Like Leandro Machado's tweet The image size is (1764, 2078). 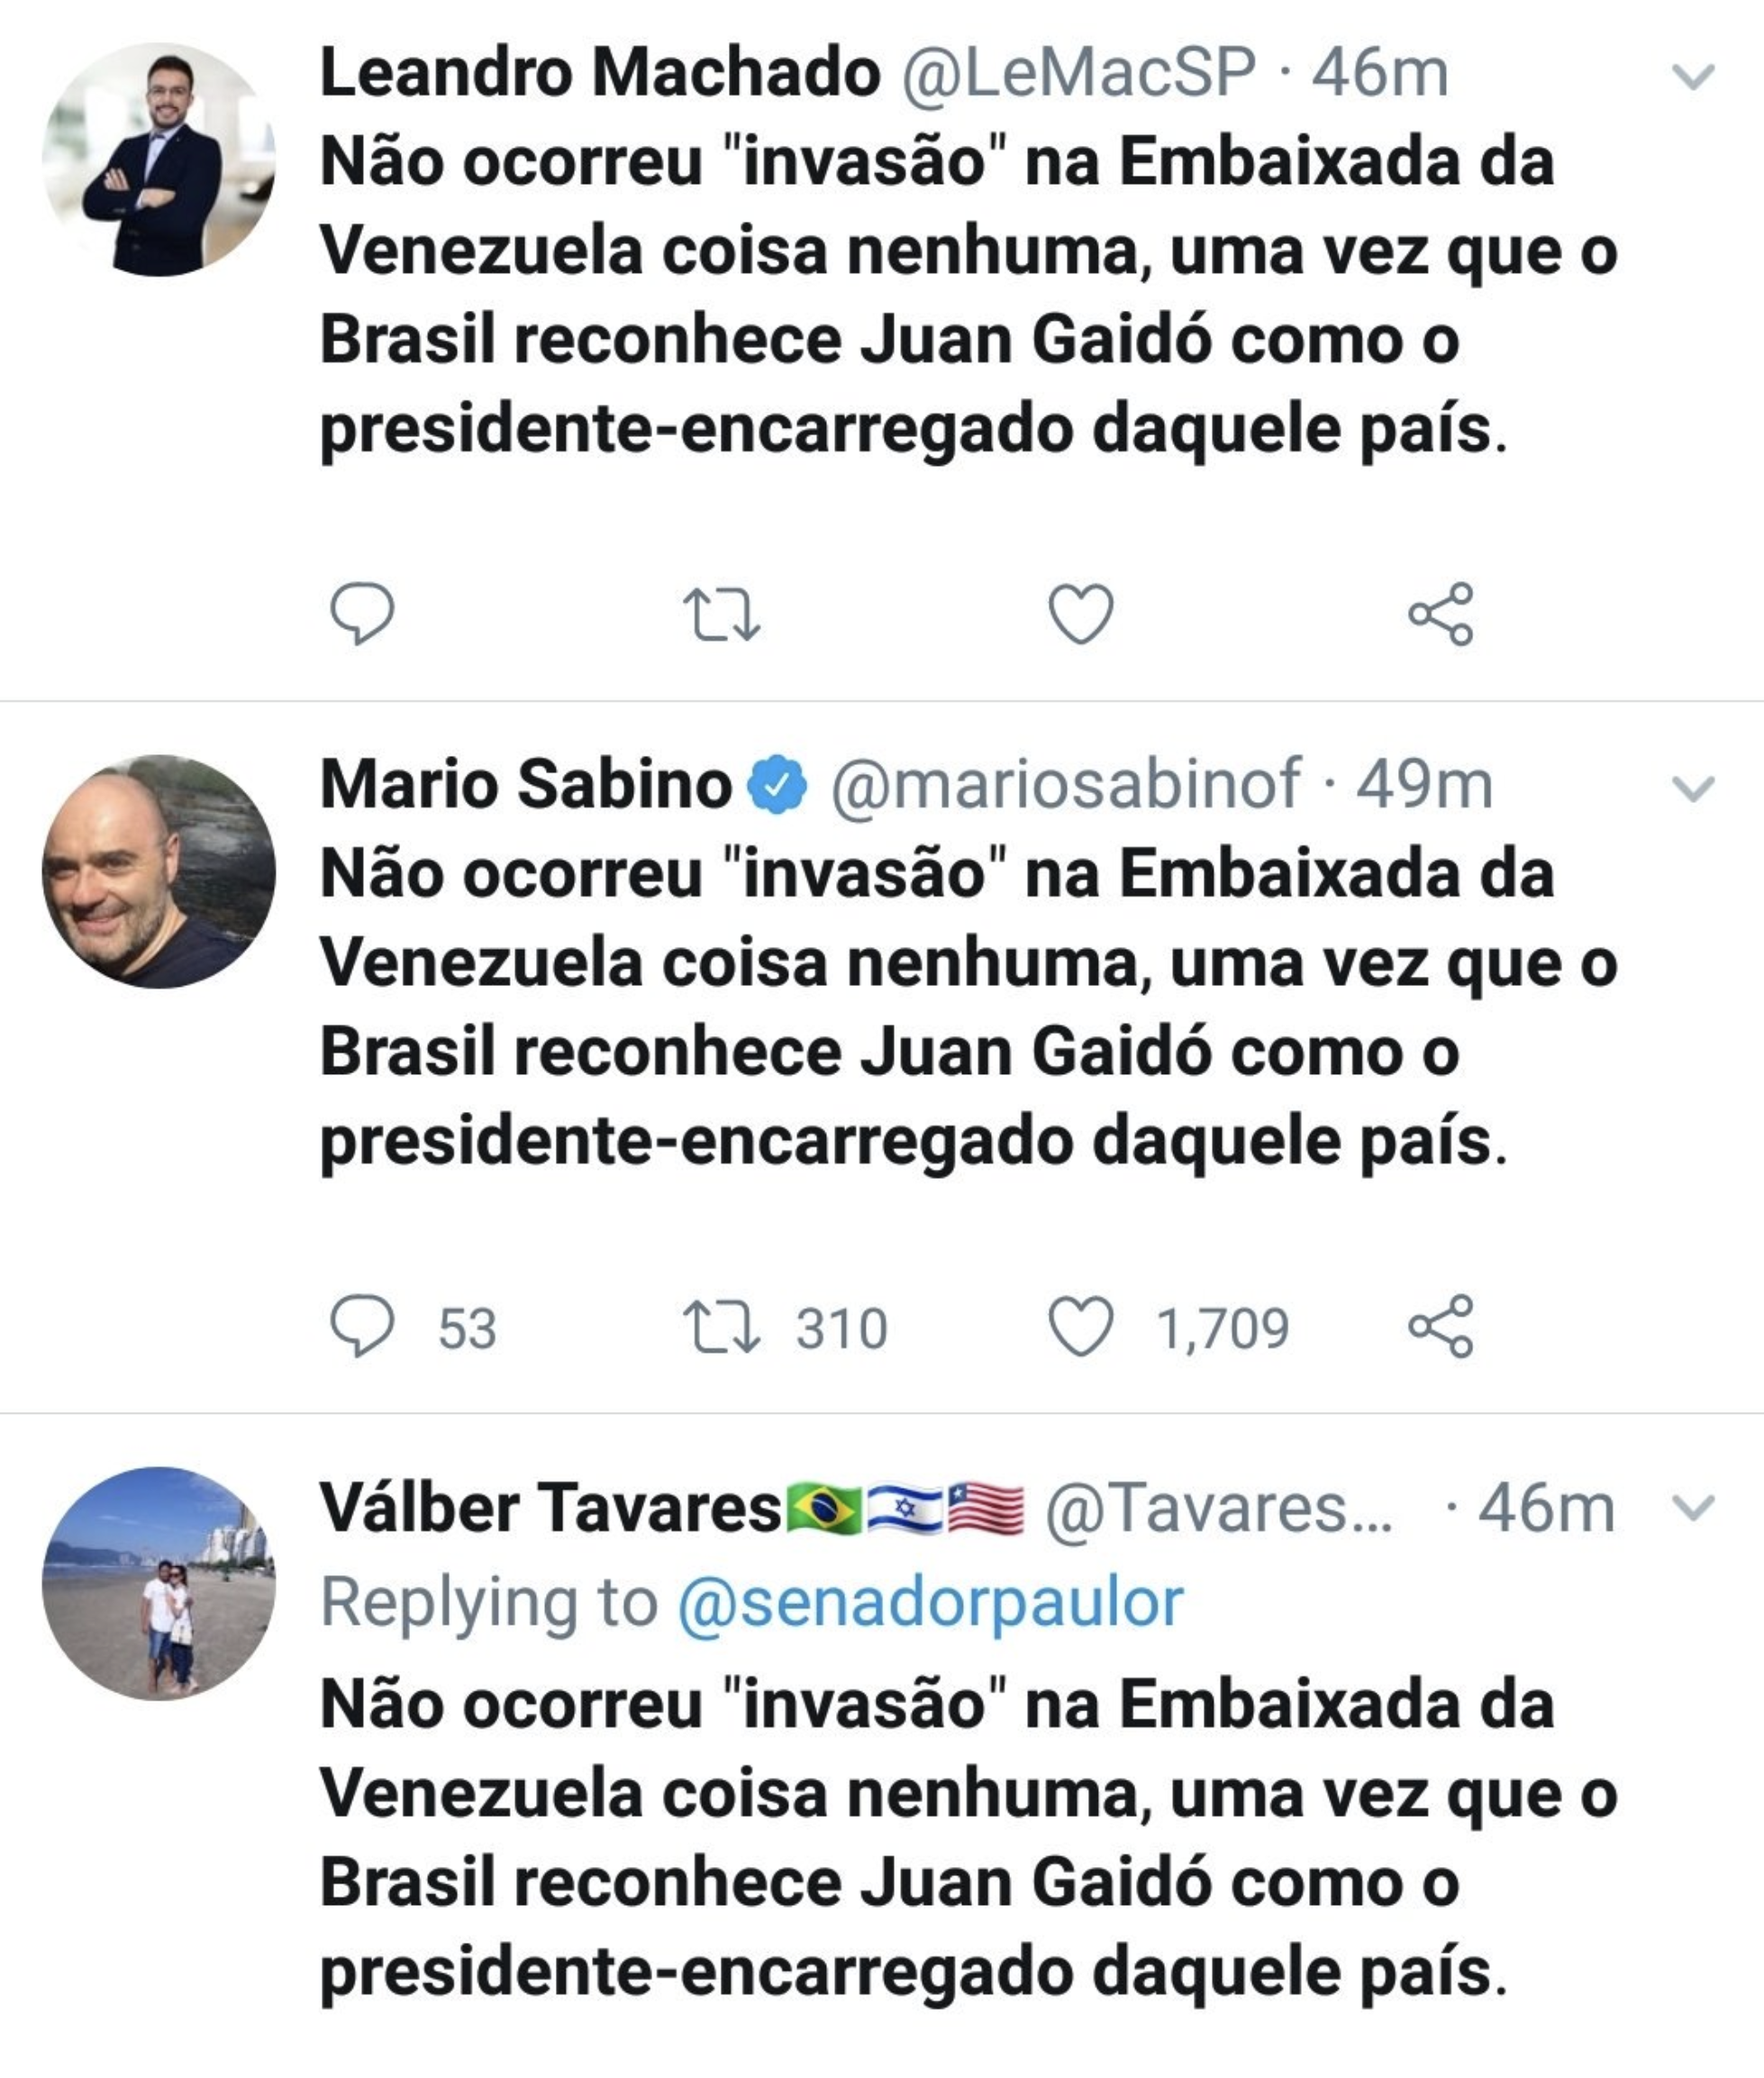(x=1080, y=612)
